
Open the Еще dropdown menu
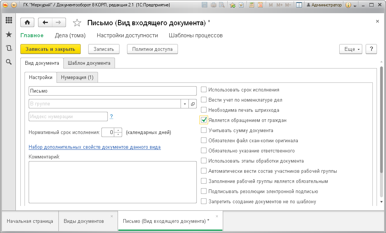click(351, 49)
